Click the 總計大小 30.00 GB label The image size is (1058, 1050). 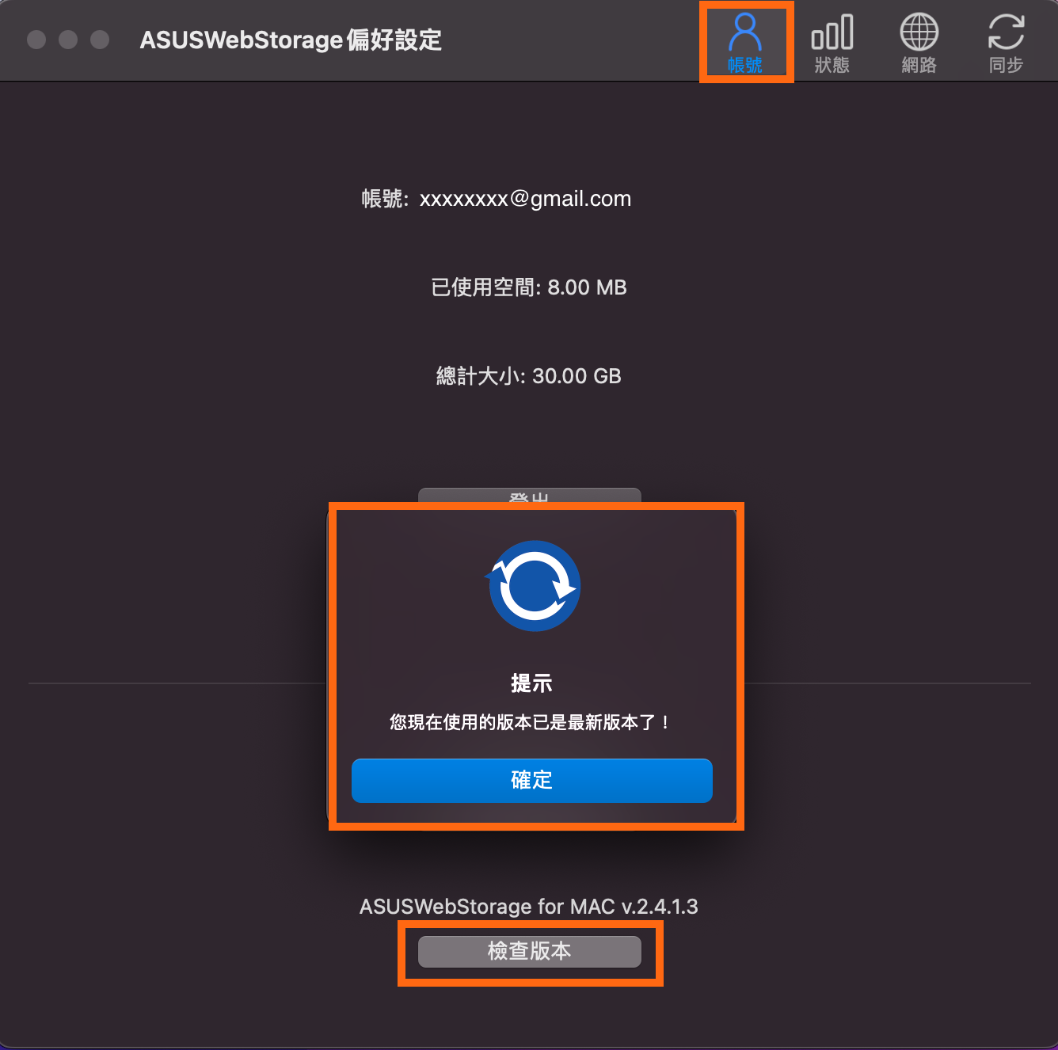click(529, 376)
